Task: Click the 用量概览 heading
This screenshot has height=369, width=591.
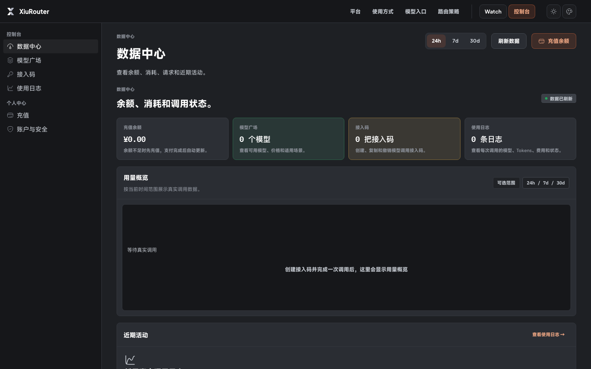Action: pos(136,178)
